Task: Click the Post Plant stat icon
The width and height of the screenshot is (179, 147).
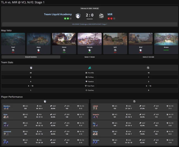Action: click(x=86, y=86)
